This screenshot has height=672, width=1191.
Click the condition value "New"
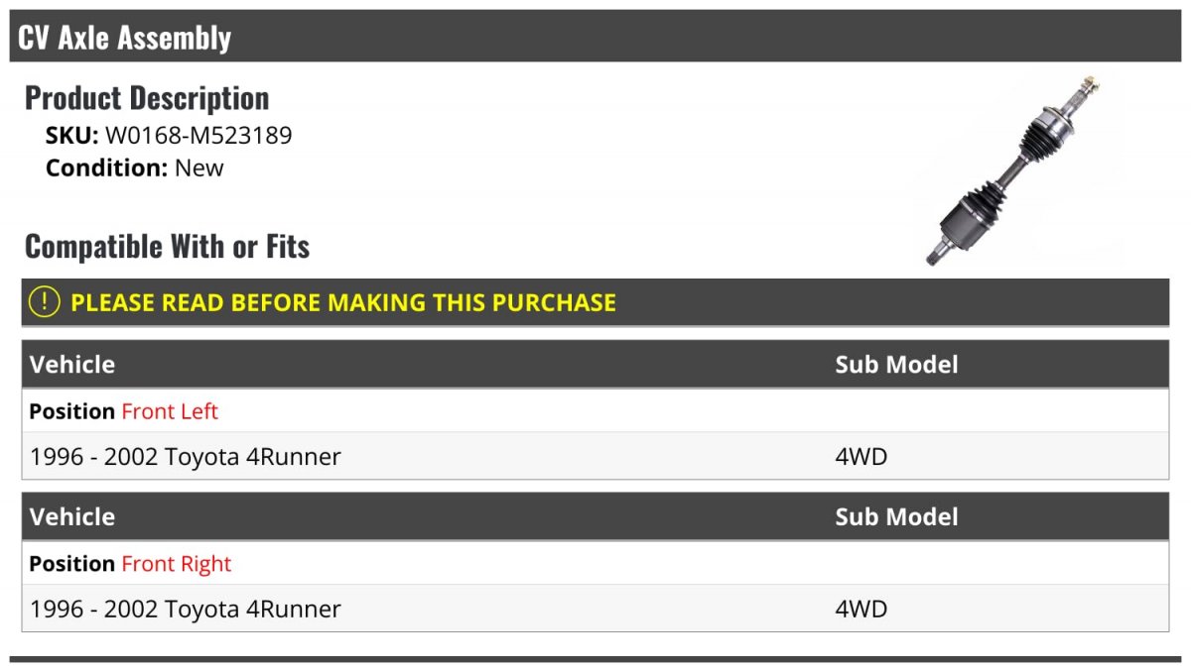pos(199,168)
